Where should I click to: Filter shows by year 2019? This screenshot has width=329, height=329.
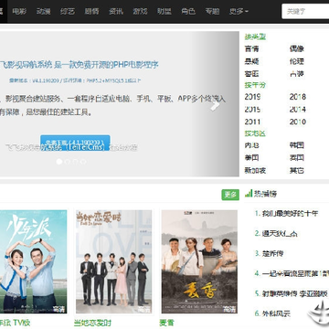[252, 97]
